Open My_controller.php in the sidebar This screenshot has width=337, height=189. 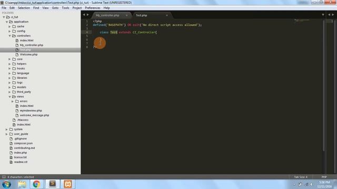[x=32, y=45]
